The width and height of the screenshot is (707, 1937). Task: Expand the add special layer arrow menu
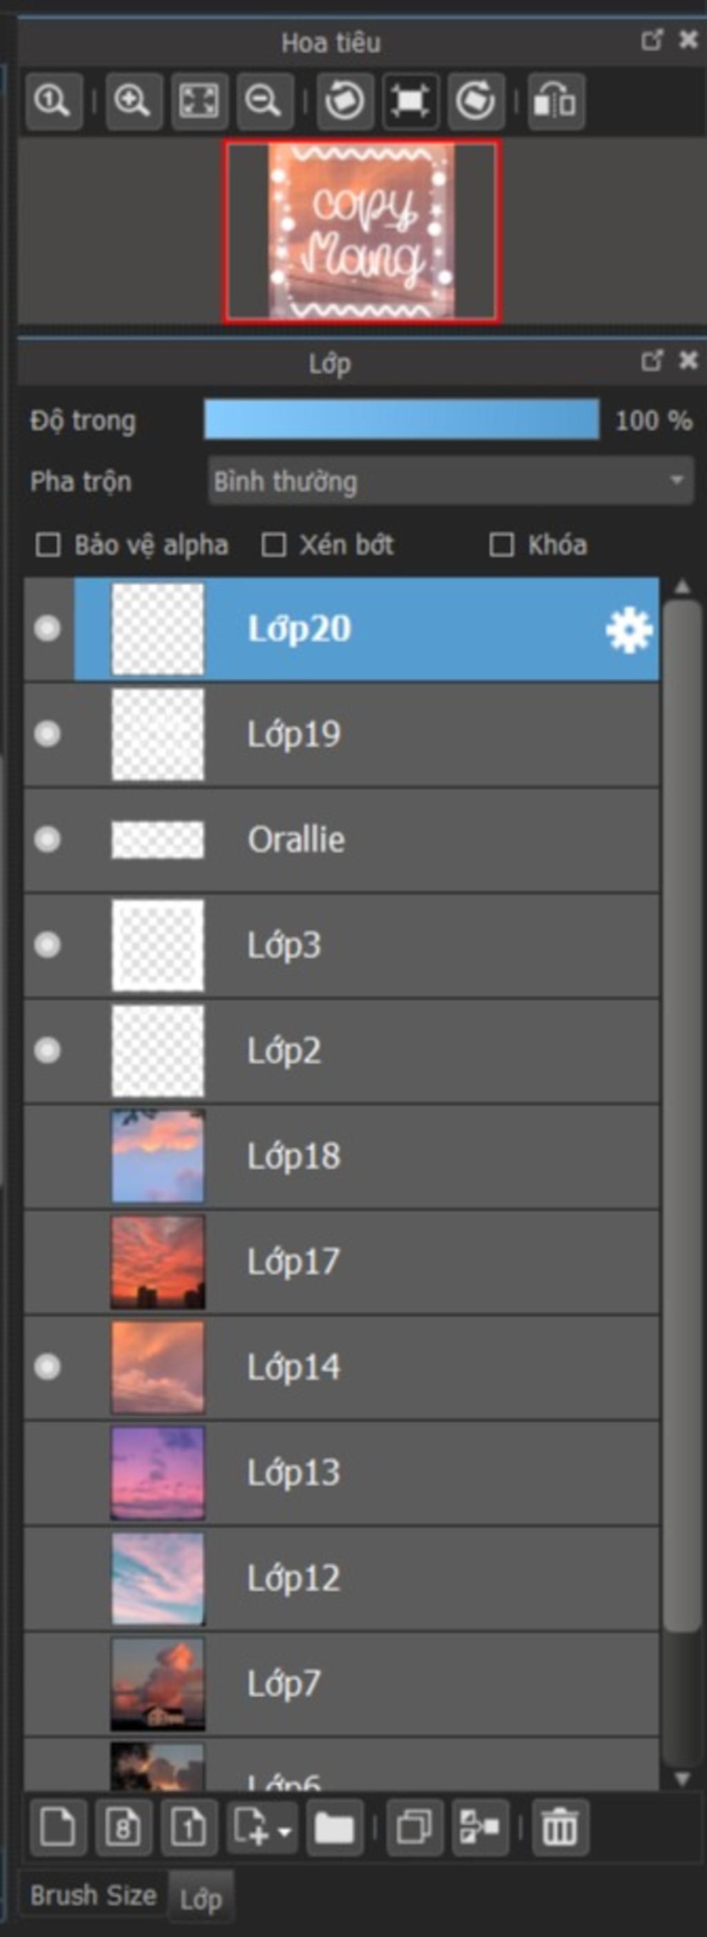(284, 1827)
